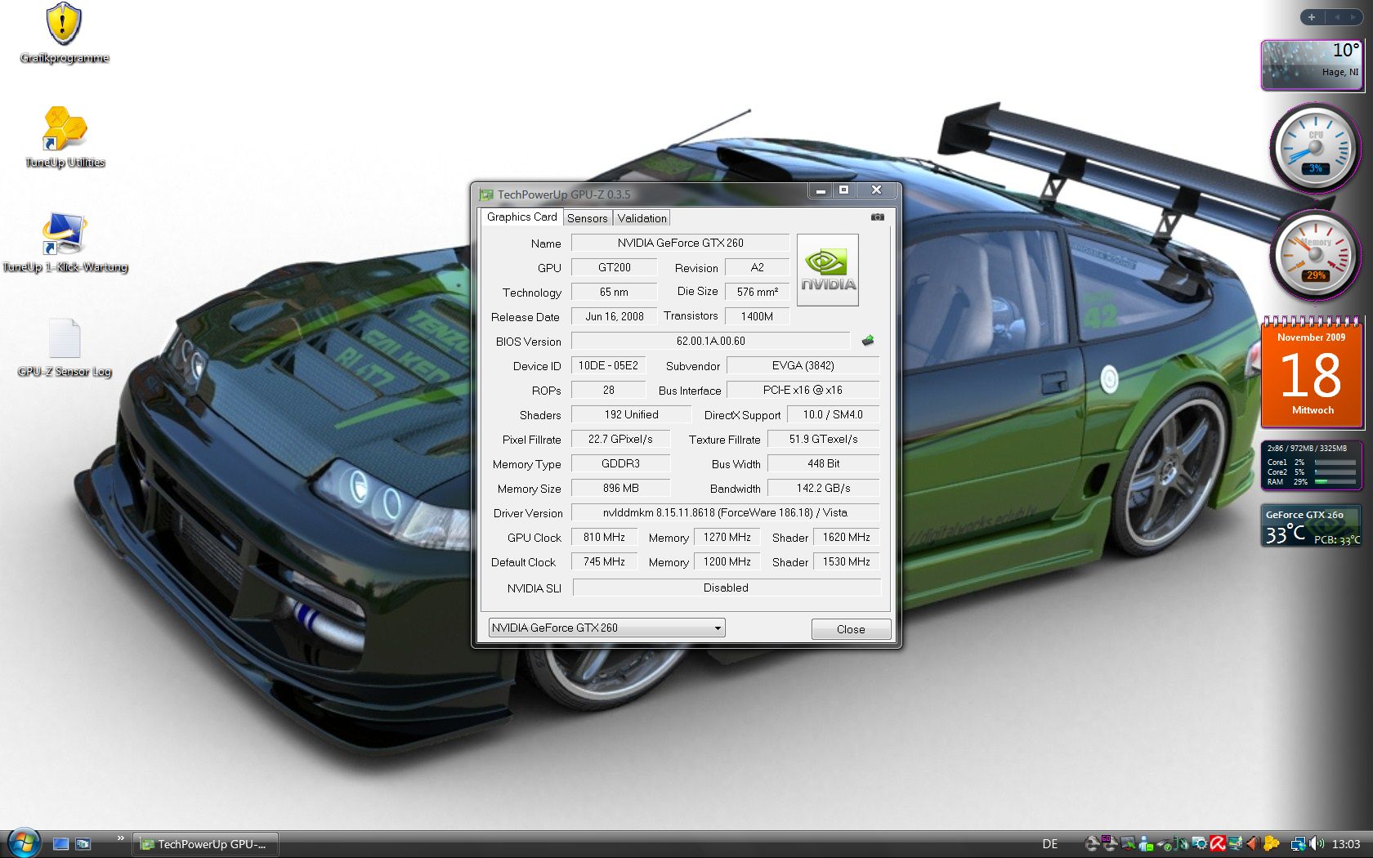Launch TuneUp Utilities from the desktop
This screenshot has width=1373, height=858.
(65, 137)
